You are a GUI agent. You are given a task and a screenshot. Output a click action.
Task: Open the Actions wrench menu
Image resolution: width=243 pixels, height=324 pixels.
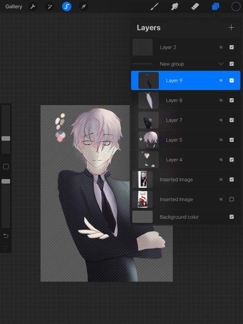pos(33,6)
